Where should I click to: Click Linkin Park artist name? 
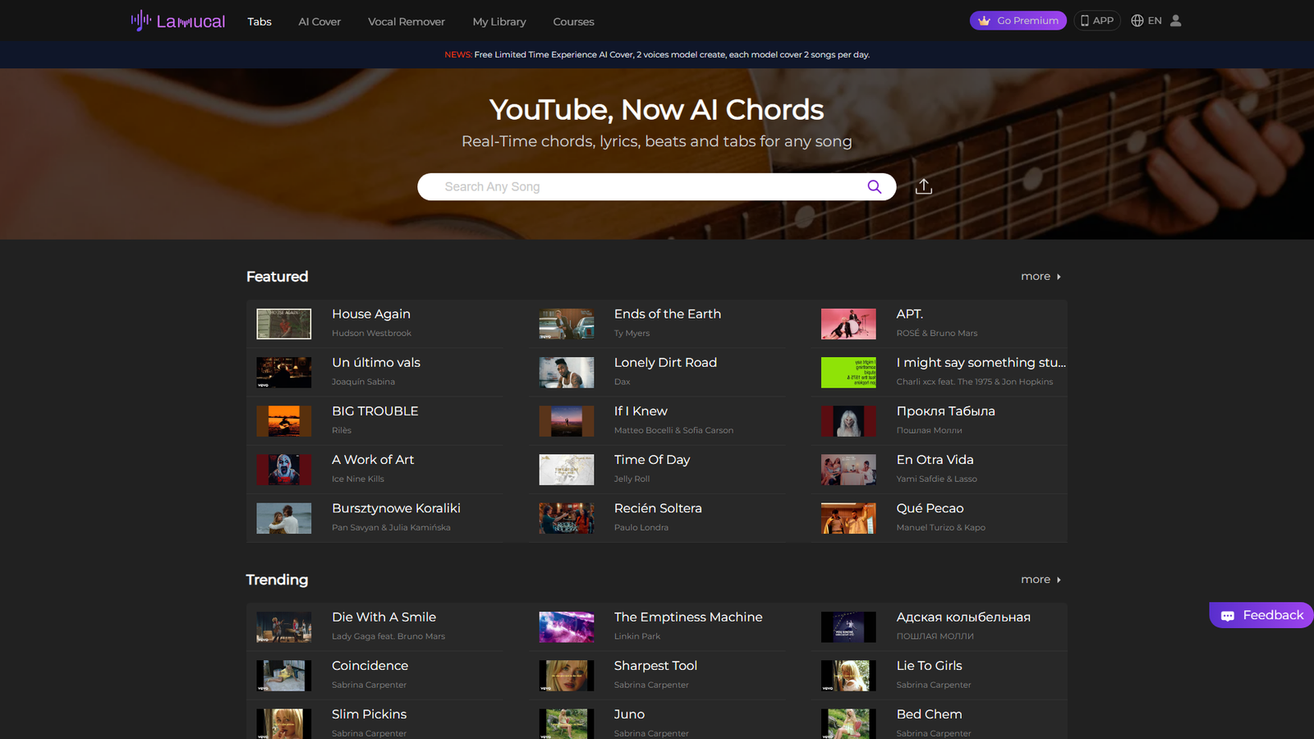pos(637,636)
